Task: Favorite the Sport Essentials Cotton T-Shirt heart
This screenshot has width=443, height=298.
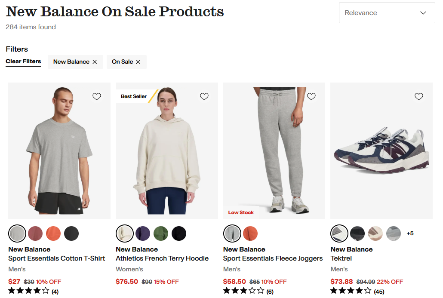Action: pos(97,96)
